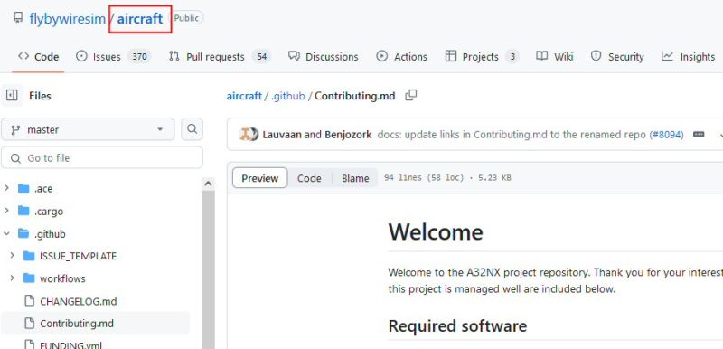
Task: Open the flybywiresim owner link
Action: 67,19
